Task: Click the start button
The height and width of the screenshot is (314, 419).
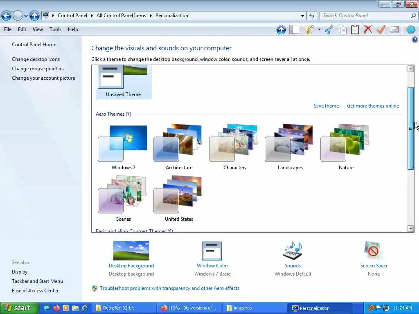Action: click(x=19, y=308)
